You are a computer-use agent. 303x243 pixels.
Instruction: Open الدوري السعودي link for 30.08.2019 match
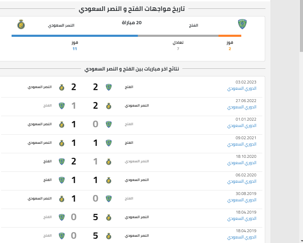242,200
